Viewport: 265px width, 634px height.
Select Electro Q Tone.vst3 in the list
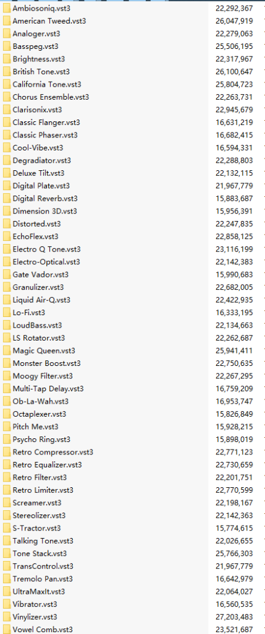[46, 249]
